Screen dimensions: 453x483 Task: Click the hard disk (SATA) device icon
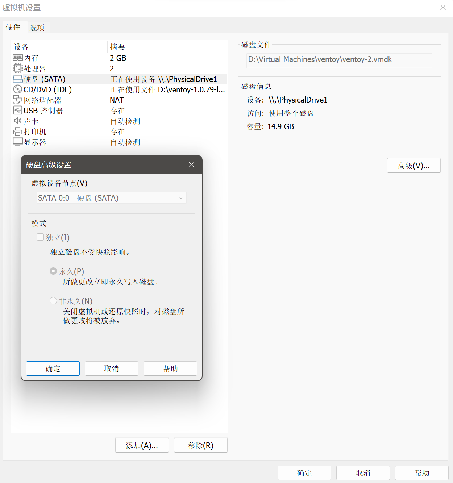(18, 79)
